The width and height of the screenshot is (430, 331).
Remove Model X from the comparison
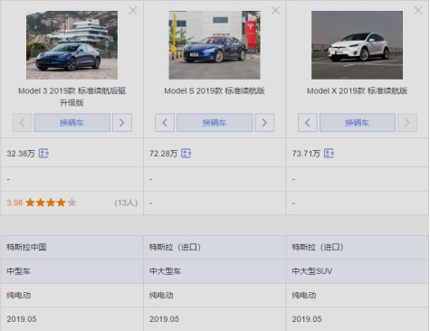tap(418, 11)
